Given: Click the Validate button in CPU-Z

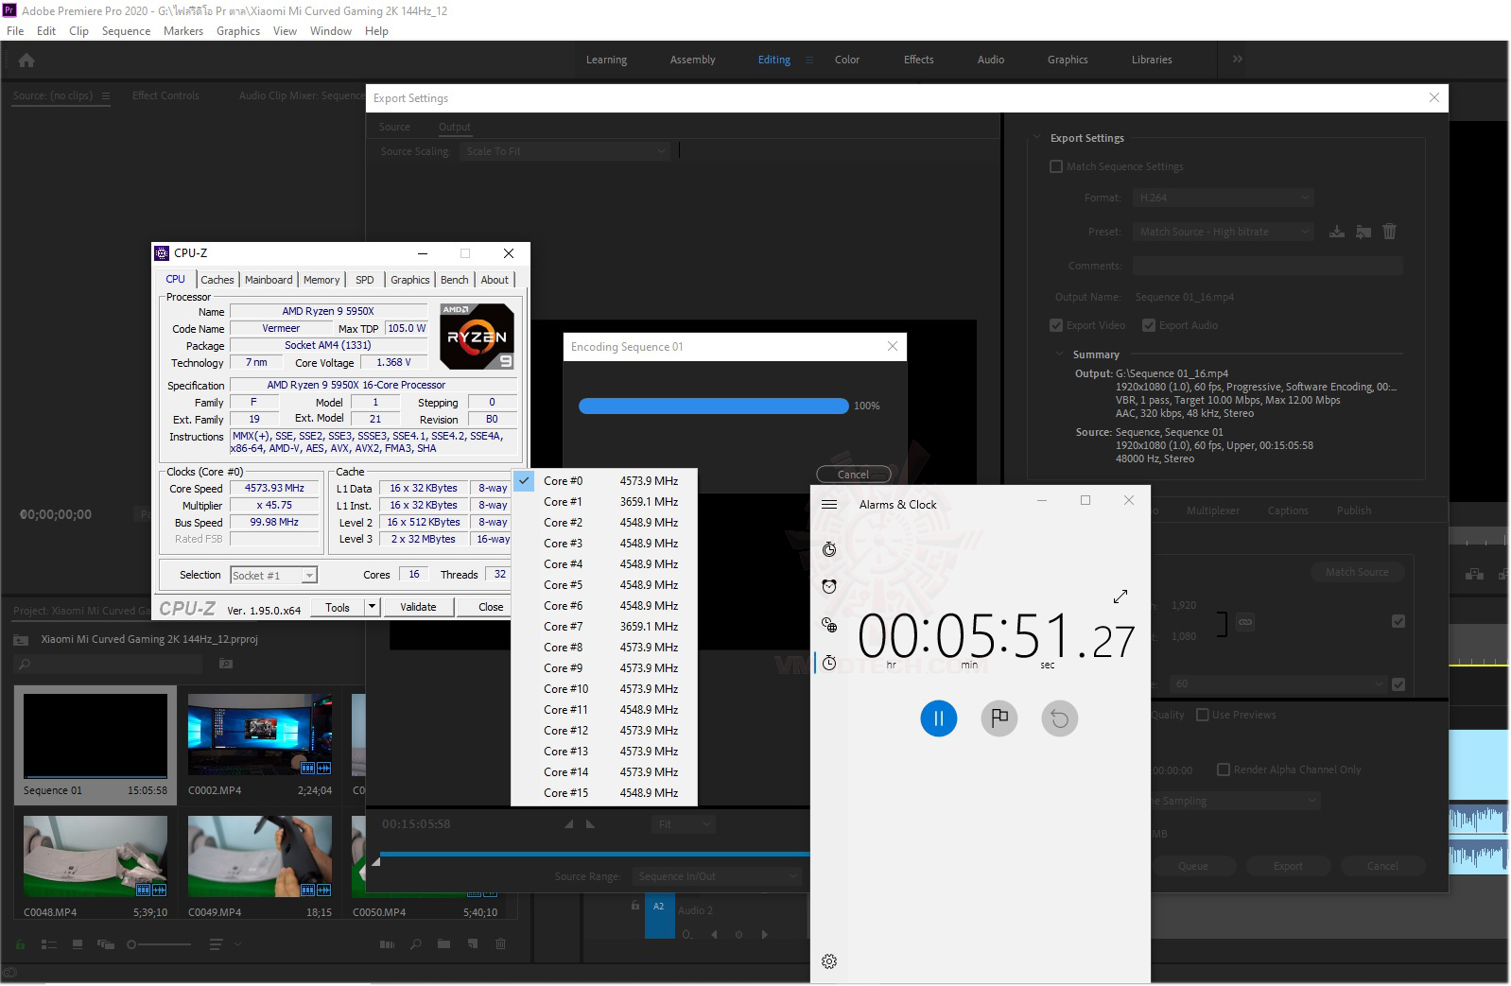Looking at the screenshot, I should click(418, 607).
